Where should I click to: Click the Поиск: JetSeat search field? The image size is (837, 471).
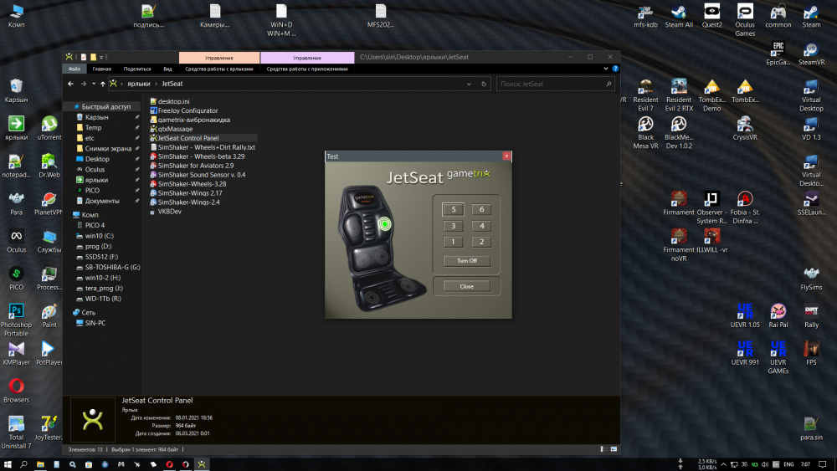[548, 84]
